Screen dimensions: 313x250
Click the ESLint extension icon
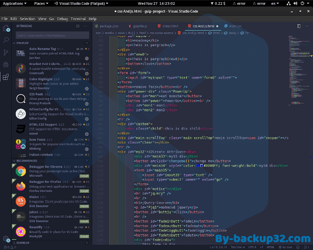[x=21, y=202]
